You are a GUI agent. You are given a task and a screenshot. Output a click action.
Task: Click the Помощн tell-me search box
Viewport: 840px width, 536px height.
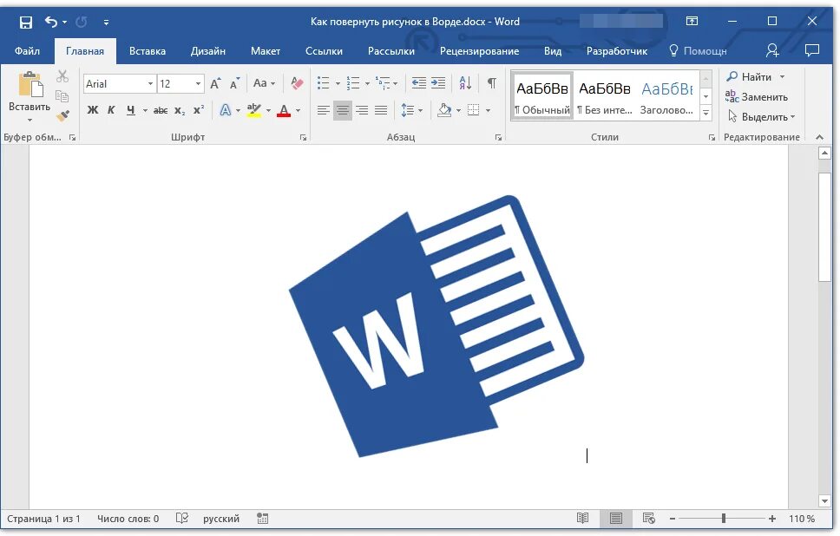699,51
